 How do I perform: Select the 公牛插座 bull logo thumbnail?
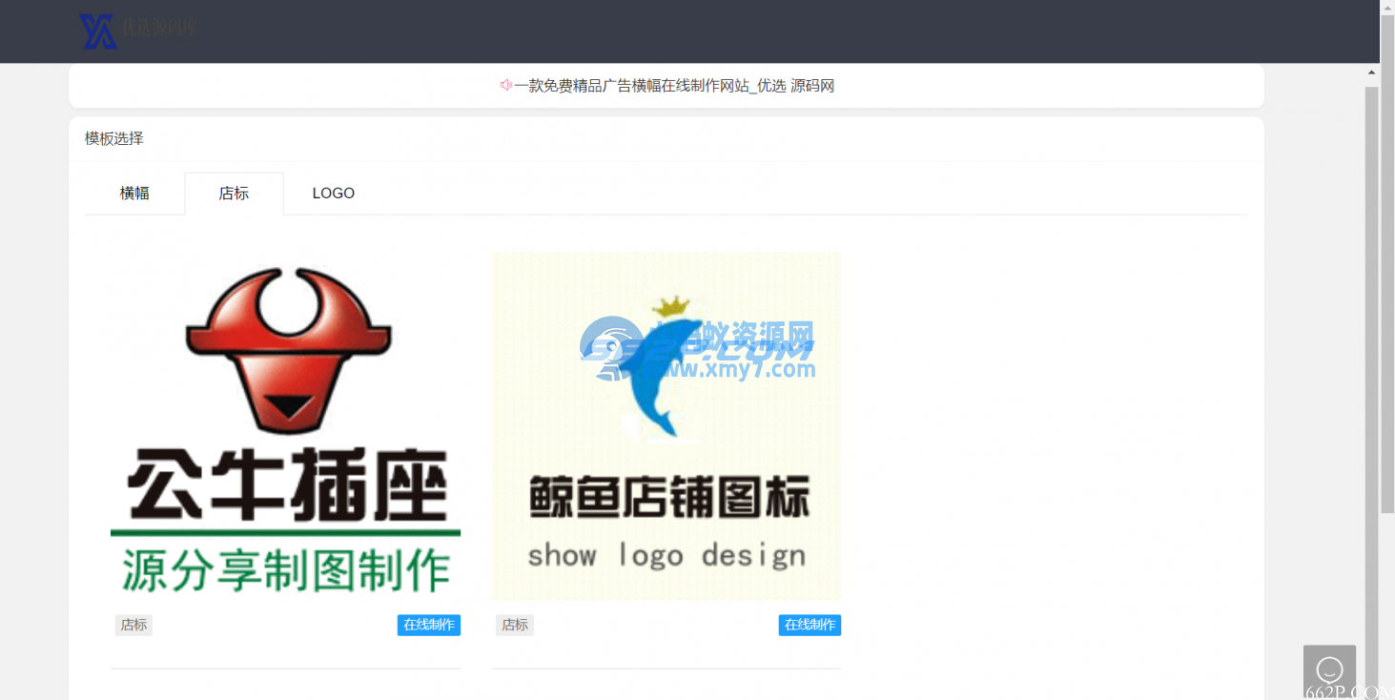[x=285, y=425]
